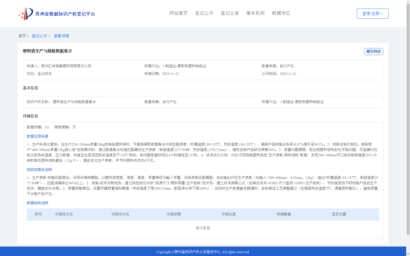Click the footer copyright text

point(203,252)
